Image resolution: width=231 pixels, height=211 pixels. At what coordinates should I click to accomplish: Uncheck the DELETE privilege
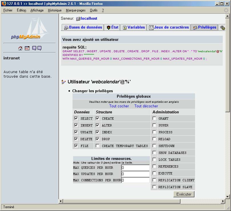76,139
